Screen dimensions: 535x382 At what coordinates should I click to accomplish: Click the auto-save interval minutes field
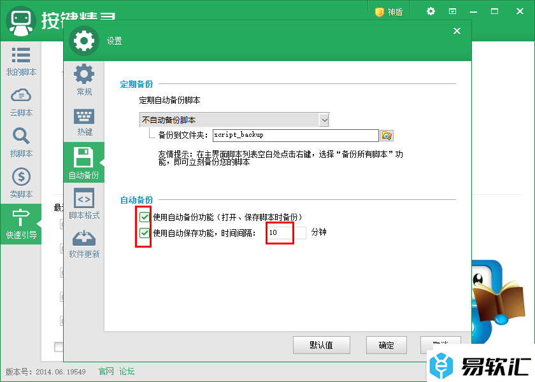point(287,233)
